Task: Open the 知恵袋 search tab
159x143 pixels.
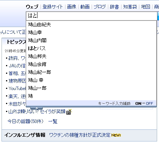Action: (x=130, y=6)
